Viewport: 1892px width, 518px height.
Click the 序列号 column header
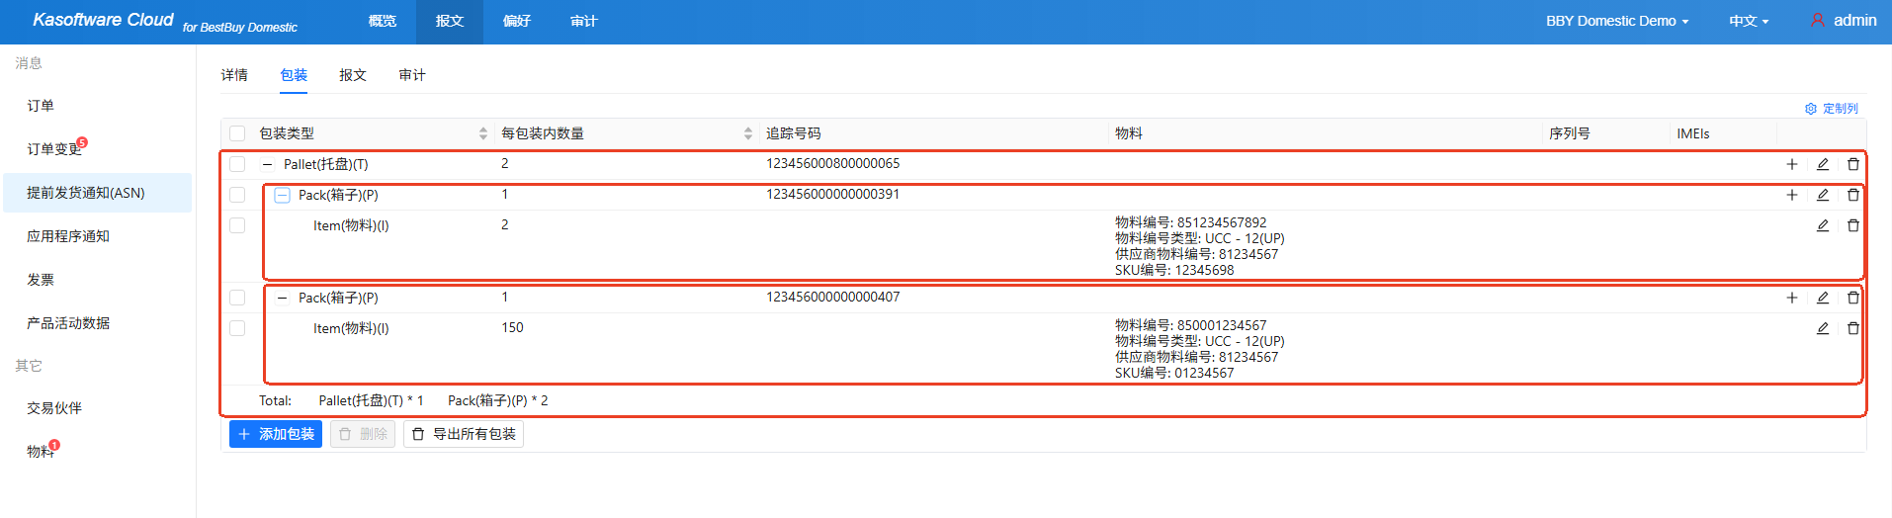[1570, 133]
